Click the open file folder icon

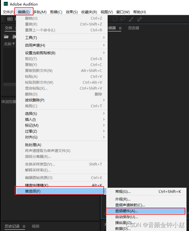6,37
